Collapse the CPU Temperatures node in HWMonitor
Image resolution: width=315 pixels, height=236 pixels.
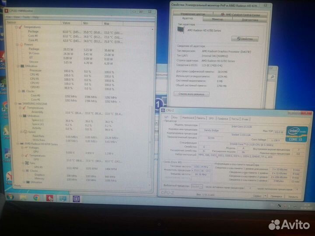click(17, 27)
